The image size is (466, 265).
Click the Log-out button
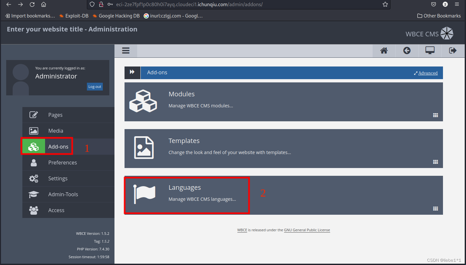[x=95, y=87]
